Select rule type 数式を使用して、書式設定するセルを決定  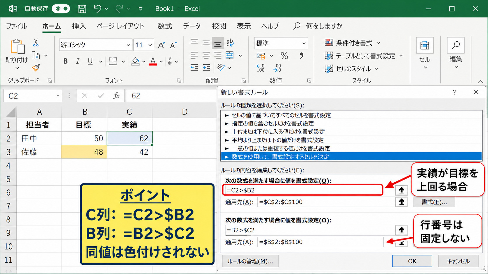[351, 157]
